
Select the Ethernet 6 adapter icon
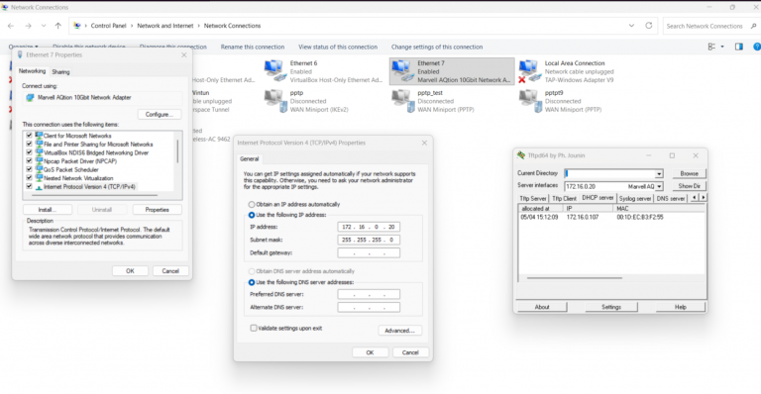tap(274, 70)
